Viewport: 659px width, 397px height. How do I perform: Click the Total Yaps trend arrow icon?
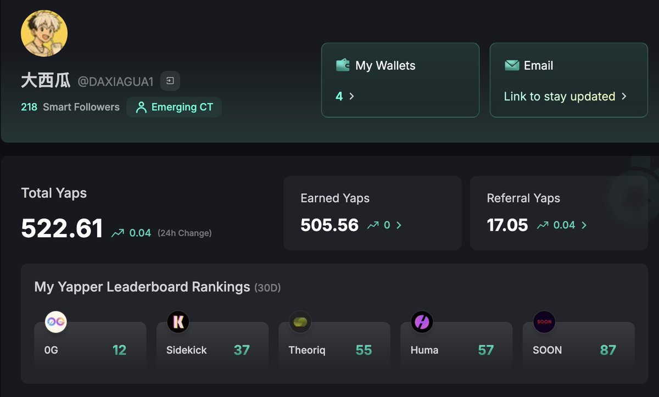pyautogui.click(x=118, y=233)
